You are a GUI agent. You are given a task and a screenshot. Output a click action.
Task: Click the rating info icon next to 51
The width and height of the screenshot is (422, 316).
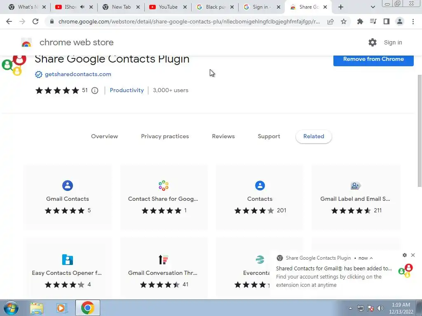95,91
